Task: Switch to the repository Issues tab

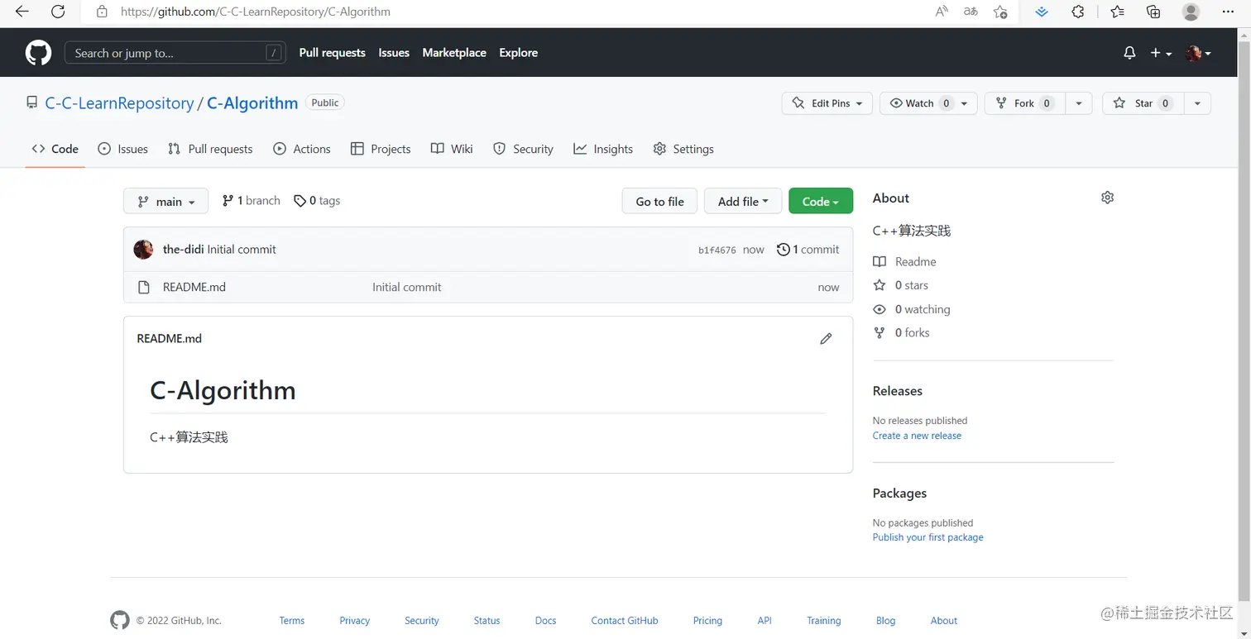Action: coord(123,149)
